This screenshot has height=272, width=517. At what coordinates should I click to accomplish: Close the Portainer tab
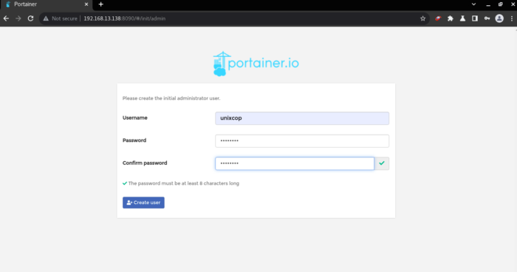click(x=86, y=4)
